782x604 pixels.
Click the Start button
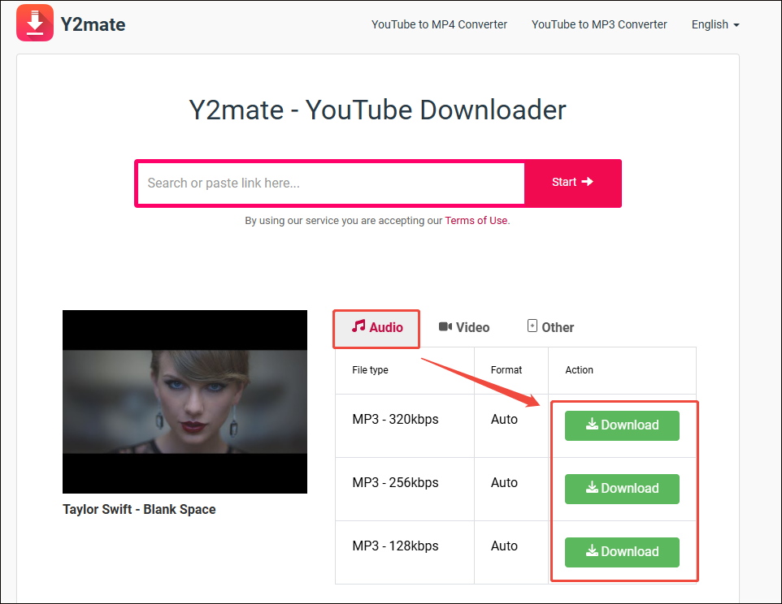[572, 182]
